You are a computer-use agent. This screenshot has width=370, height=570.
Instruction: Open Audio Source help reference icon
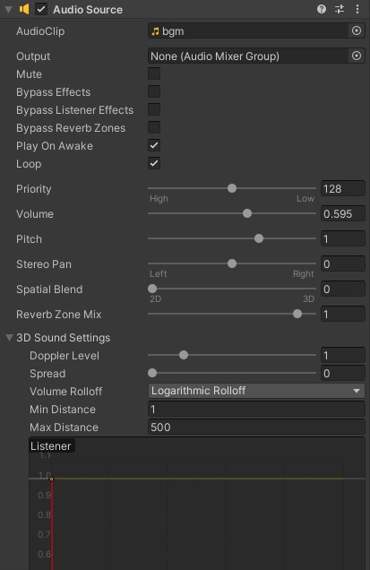tap(322, 9)
